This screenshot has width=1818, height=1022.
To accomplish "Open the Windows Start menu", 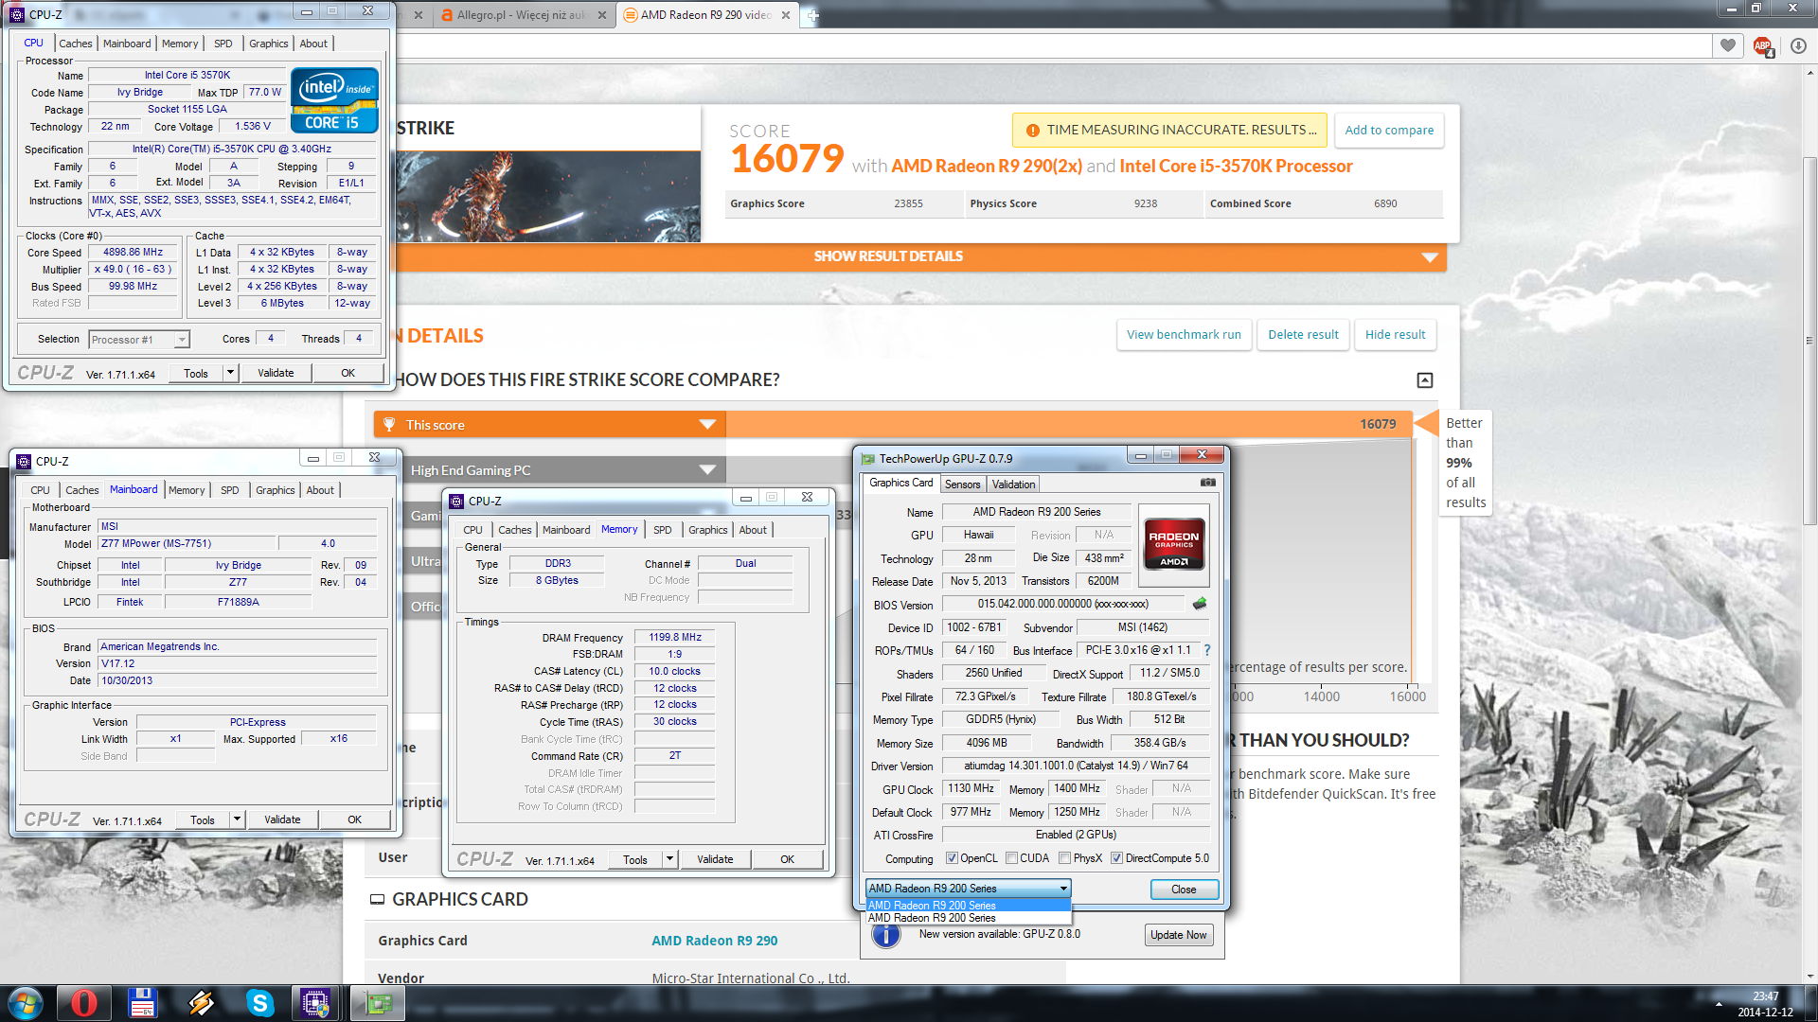I will 26,1003.
